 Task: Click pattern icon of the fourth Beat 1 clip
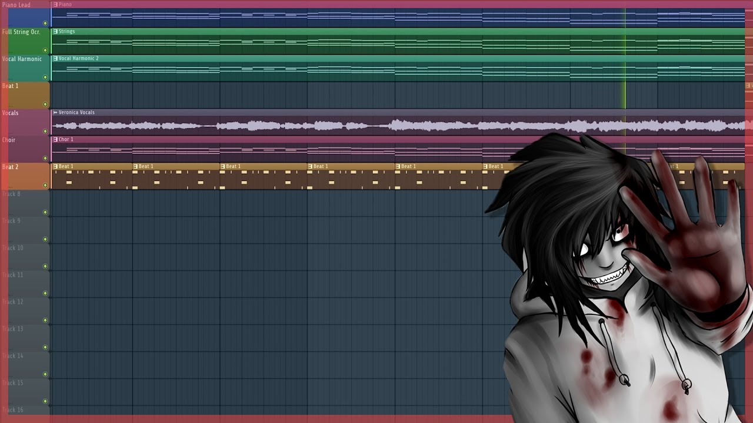coord(310,167)
